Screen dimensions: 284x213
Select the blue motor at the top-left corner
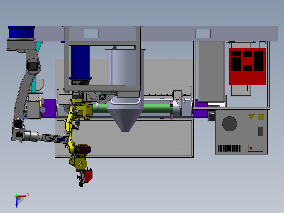[21, 33]
